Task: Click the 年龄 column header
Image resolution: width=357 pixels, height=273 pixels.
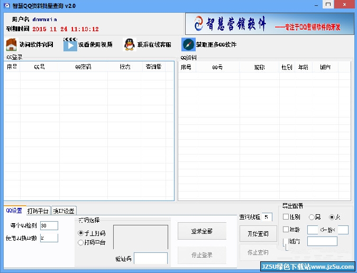Action: coord(303,67)
